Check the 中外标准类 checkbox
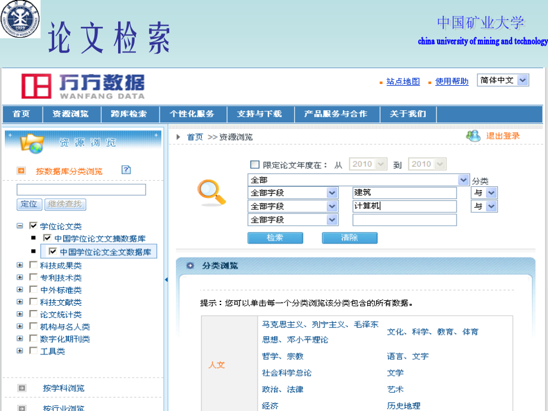 [33, 289]
